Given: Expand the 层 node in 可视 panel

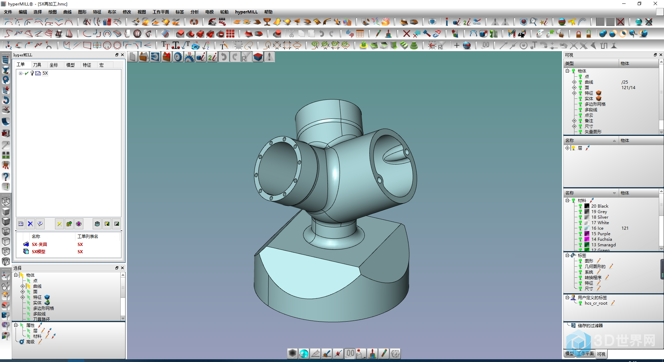Looking at the screenshot, I should tap(568, 148).
